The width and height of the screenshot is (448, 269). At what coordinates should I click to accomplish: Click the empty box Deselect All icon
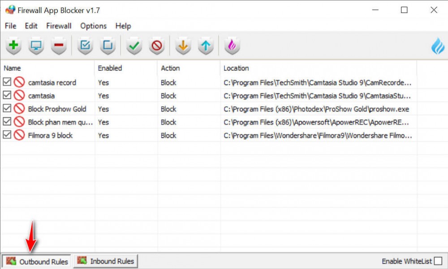pyautogui.click(x=108, y=45)
